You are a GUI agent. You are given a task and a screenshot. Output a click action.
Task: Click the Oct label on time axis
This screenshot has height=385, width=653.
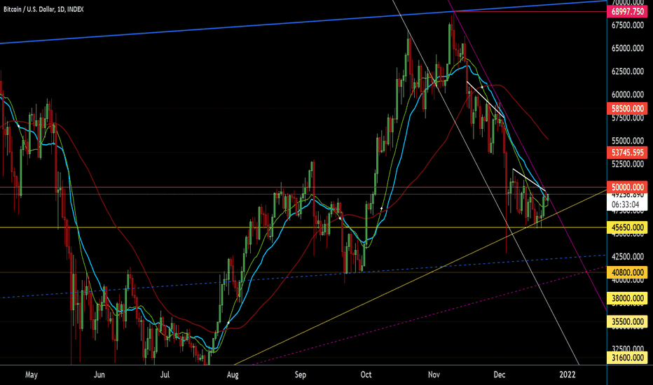tap(366, 374)
